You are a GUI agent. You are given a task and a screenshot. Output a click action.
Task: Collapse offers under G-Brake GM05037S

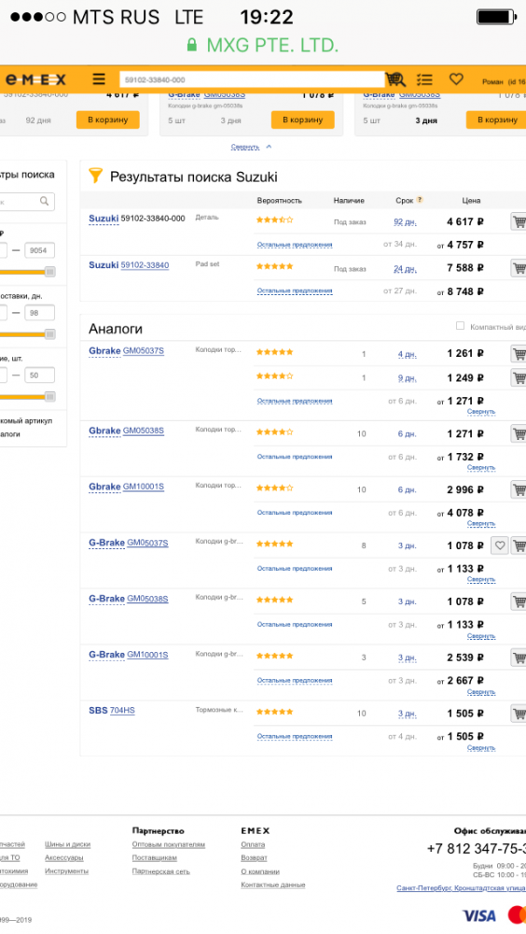pyautogui.click(x=481, y=580)
